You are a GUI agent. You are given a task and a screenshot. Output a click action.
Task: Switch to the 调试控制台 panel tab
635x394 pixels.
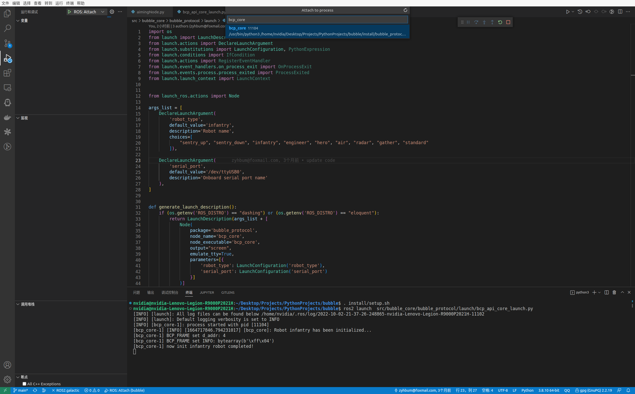click(x=170, y=292)
